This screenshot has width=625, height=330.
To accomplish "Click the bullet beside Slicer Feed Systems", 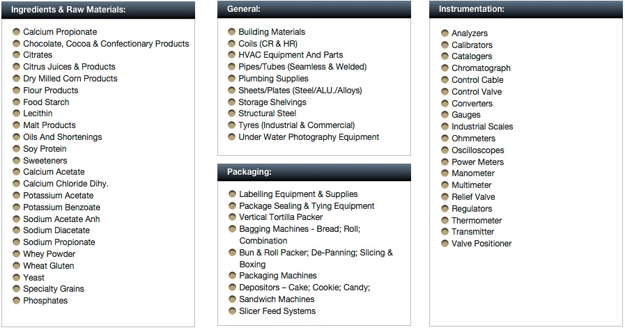I will click(x=233, y=311).
